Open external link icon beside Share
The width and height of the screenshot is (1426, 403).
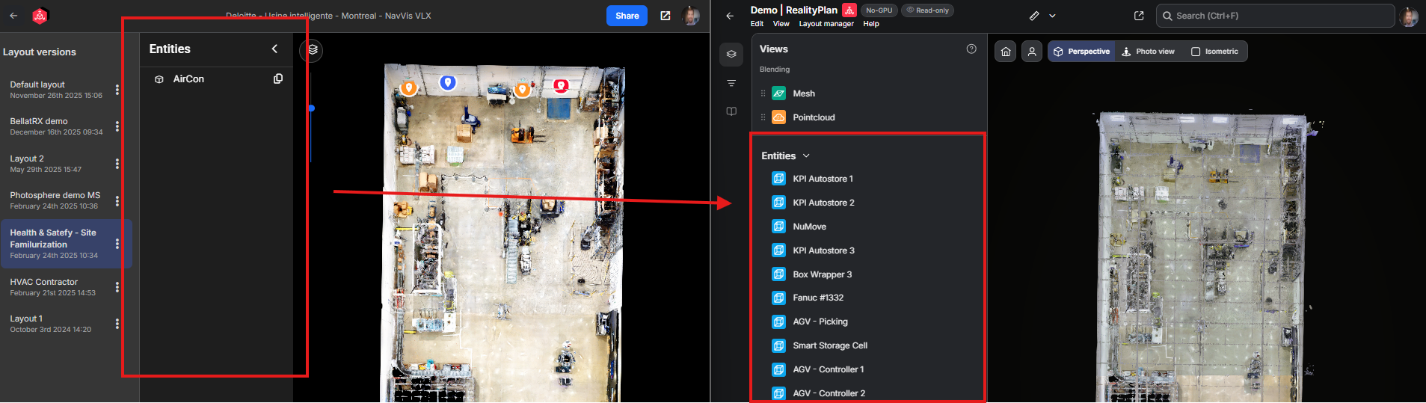pyautogui.click(x=666, y=16)
